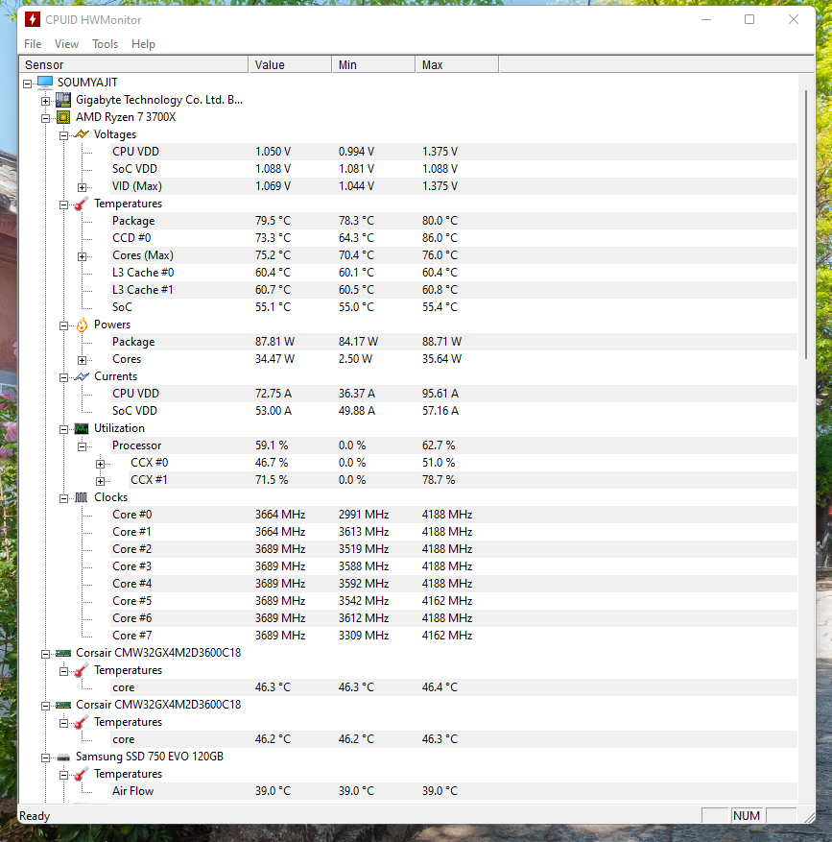Viewport: 832px width, 842px height.
Task: Click thermometer icon under first Corsair module
Action: coord(82,670)
